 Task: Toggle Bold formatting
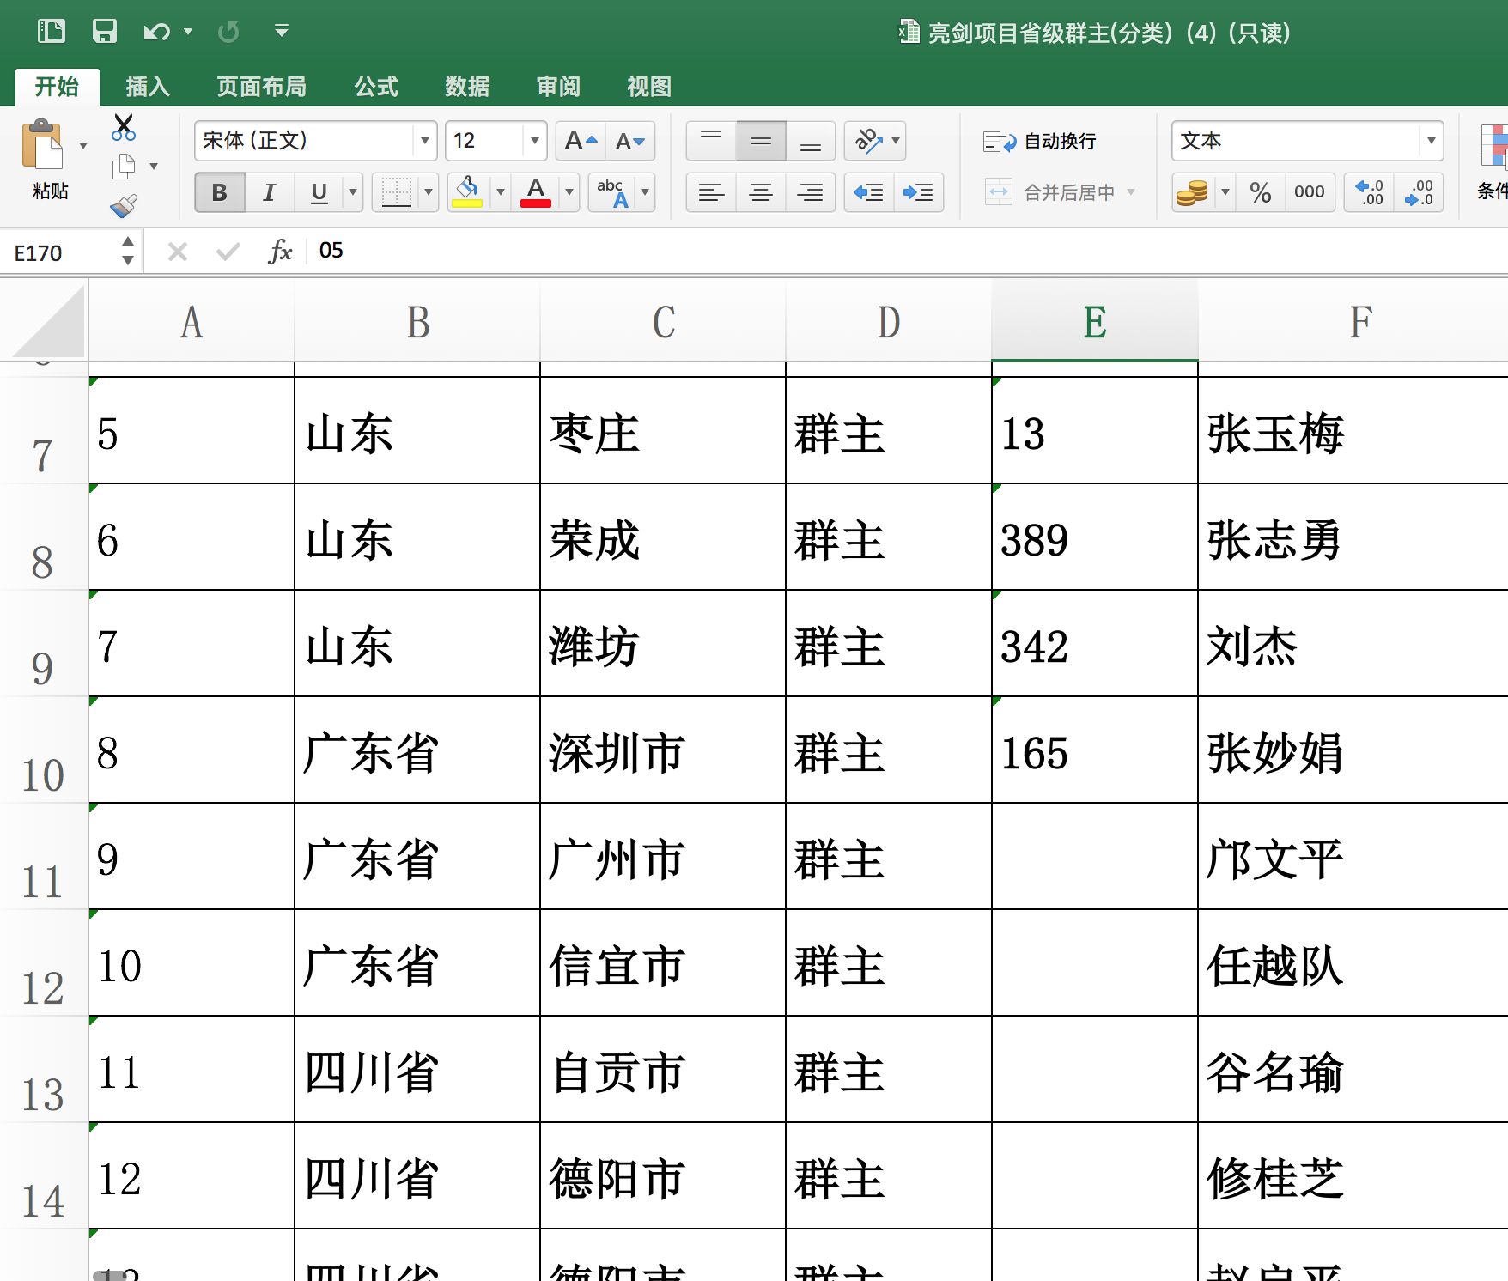(220, 192)
